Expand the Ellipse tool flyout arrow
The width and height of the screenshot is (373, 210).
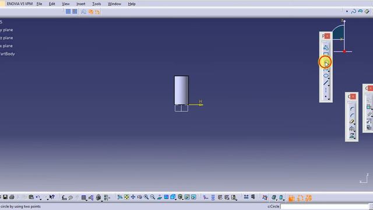(x=329, y=78)
